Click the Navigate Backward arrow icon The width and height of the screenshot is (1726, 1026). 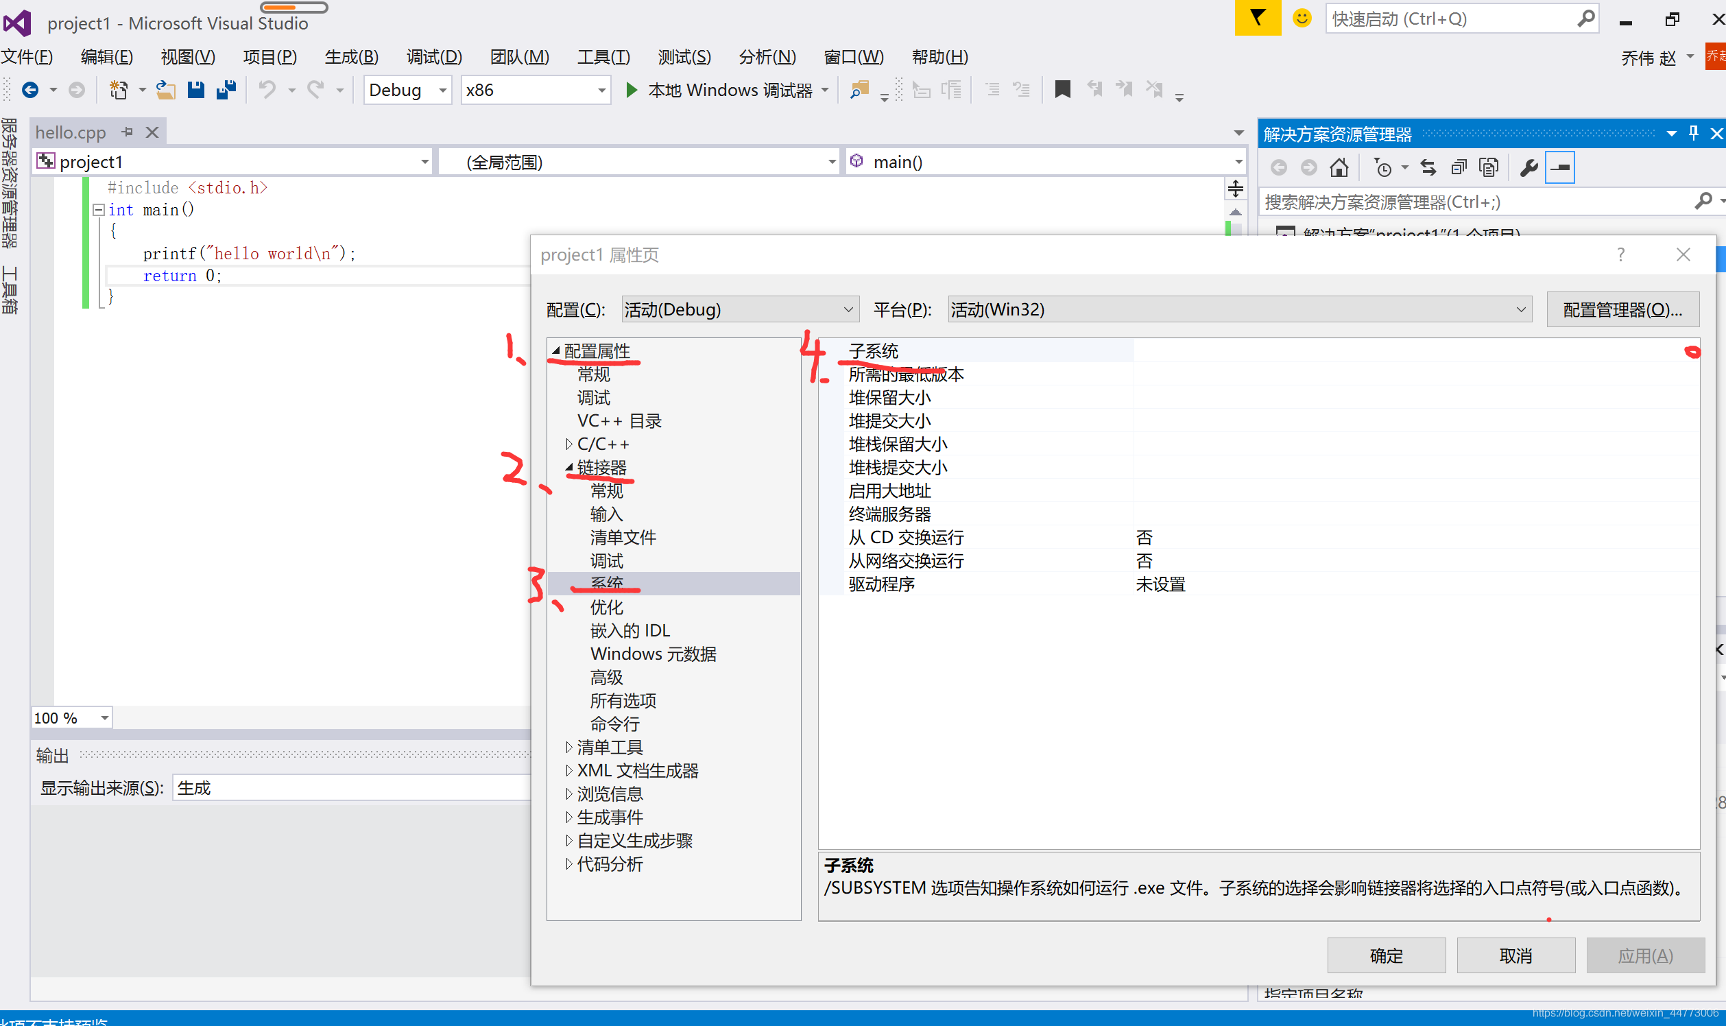pyautogui.click(x=29, y=90)
